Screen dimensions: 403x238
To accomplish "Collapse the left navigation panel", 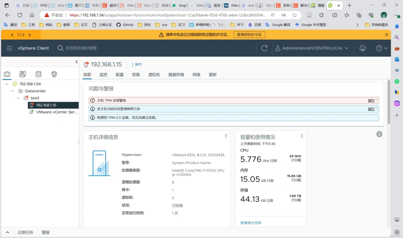I will [x=76, y=62].
